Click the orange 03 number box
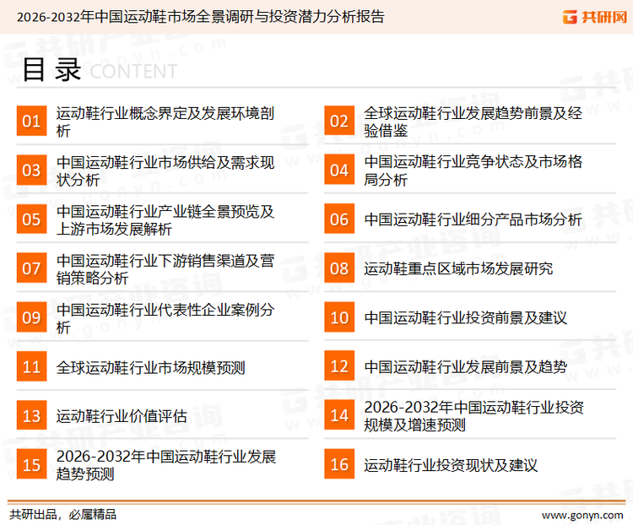The image size is (633, 525). 31,170
